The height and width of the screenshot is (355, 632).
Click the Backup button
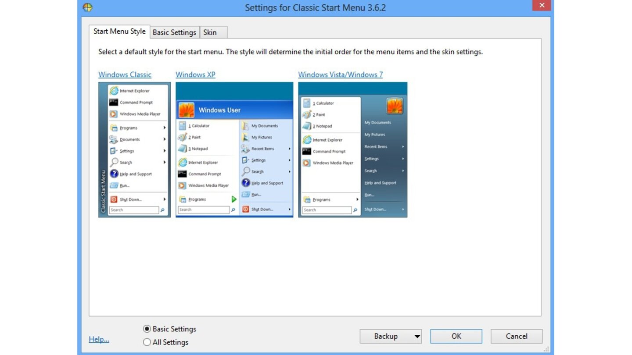[x=386, y=337]
